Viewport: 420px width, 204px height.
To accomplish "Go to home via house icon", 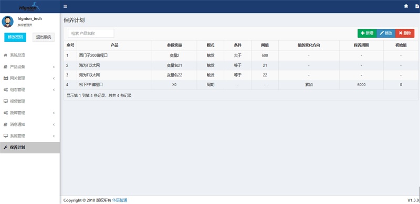I will 406,6.
